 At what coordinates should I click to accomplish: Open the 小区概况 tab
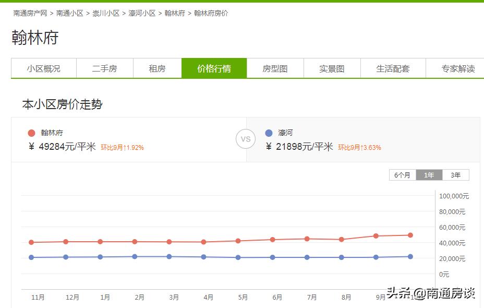(44, 68)
